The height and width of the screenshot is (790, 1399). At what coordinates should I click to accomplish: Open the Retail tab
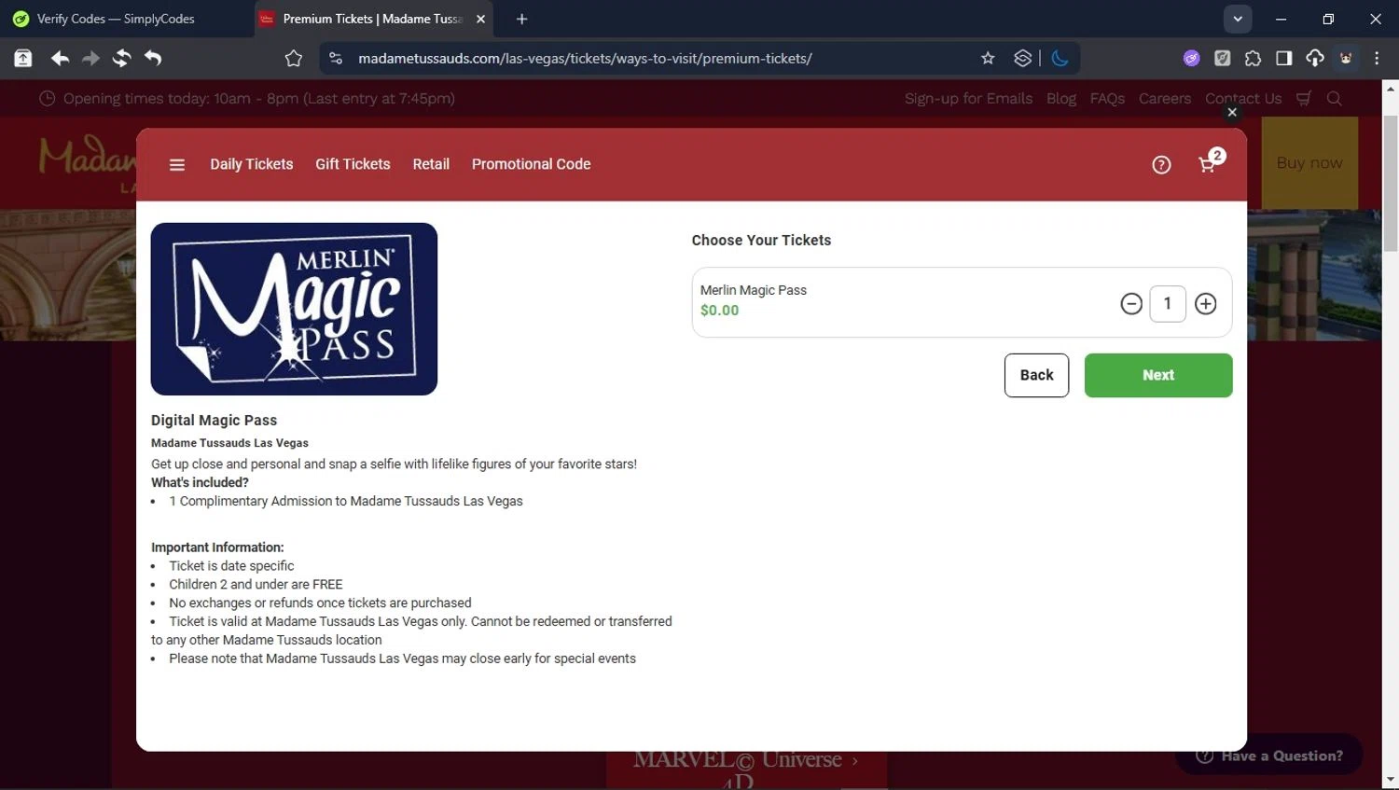tap(431, 164)
